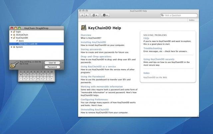Click the magnifying glass search icon
Viewport: 213px width, 134px height.
coord(162,15)
